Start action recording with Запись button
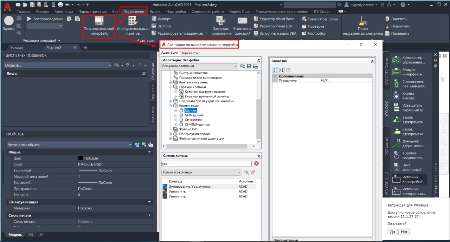 point(9,23)
